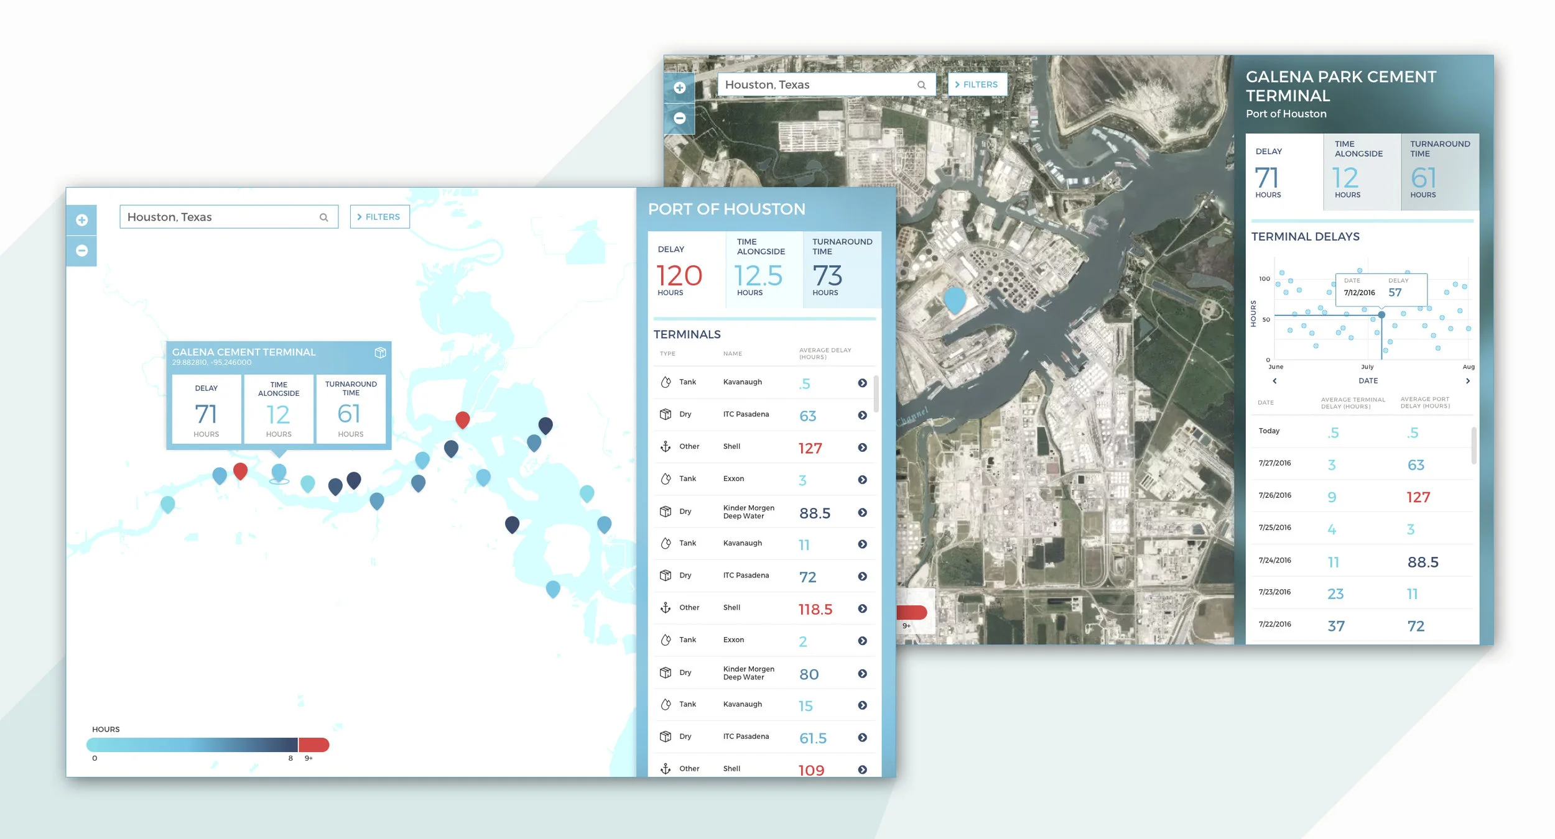Open details arrow for ITC Pasadena 63 row
1555x839 pixels.
[x=862, y=416]
